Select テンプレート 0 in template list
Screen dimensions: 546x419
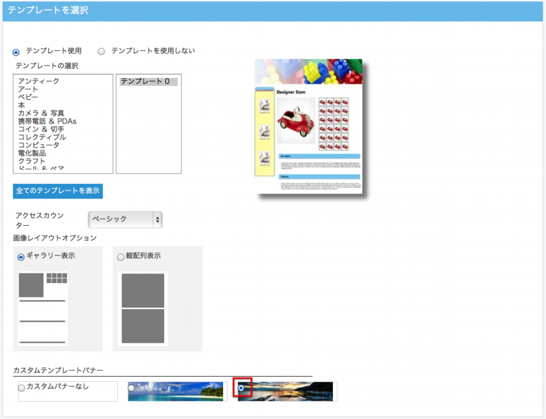[x=145, y=81]
